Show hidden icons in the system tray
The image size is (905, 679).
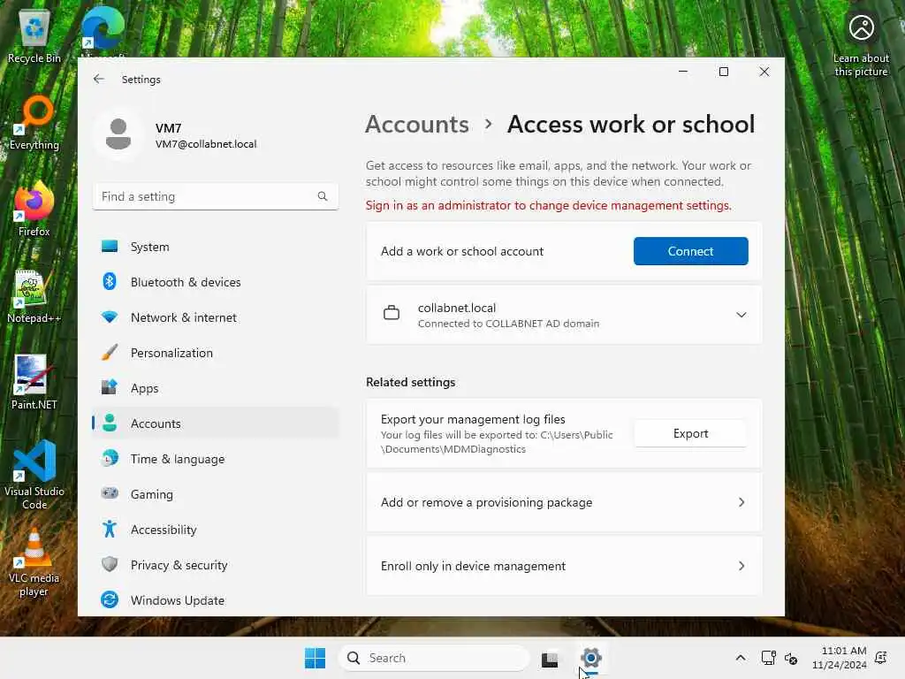click(741, 658)
